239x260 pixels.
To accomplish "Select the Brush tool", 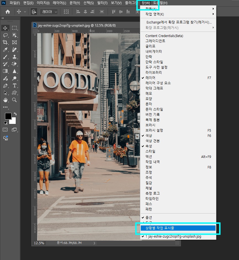I will 5,57.
